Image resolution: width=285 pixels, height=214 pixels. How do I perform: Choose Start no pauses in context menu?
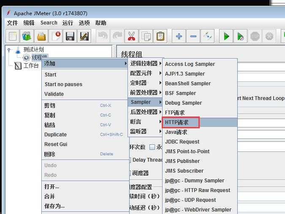85,84
